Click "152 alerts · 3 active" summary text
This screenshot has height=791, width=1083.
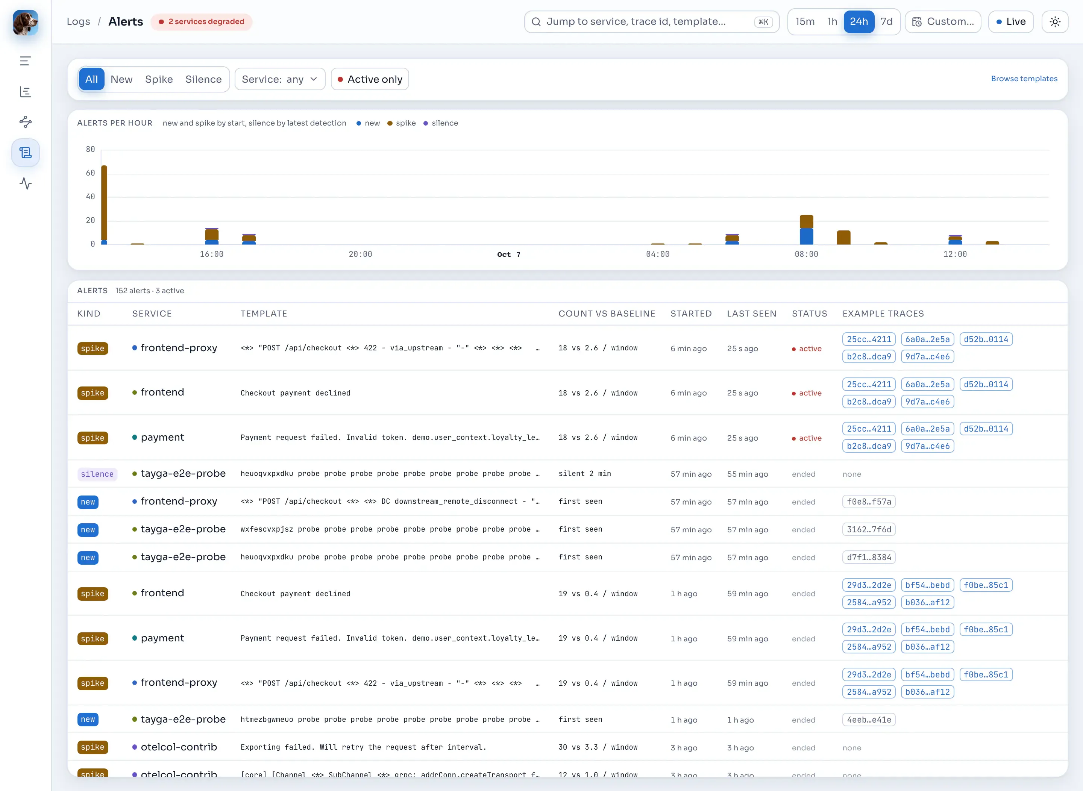(149, 291)
